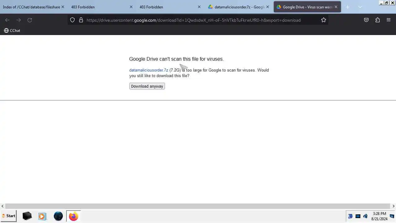Click the network tray icon
This screenshot has height=223, width=396.
click(x=358, y=216)
